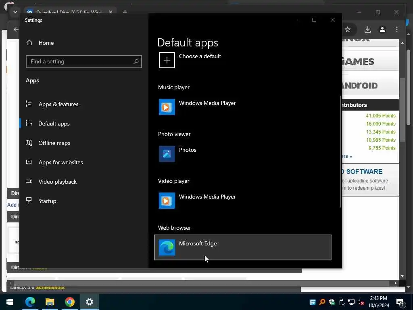Click the Photos app icon
The image size is (413, 310).
coord(167,154)
